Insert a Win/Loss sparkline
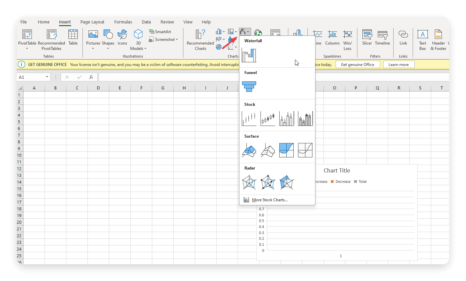The width and height of the screenshot is (466, 281). pyautogui.click(x=348, y=40)
